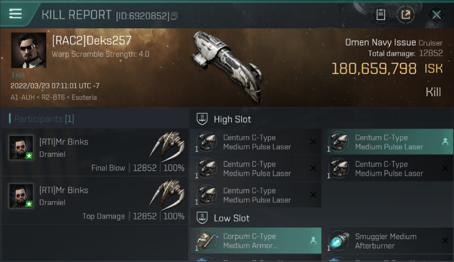This screenshot has width=454, height=262.
Task: Open the hamburger menu
Action: tap(15, 14)
